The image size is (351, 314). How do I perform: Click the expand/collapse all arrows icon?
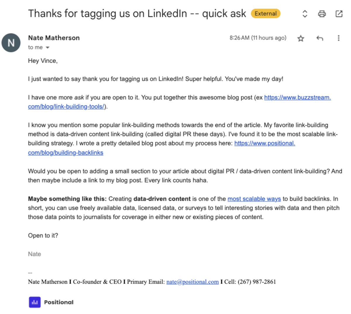305,14
